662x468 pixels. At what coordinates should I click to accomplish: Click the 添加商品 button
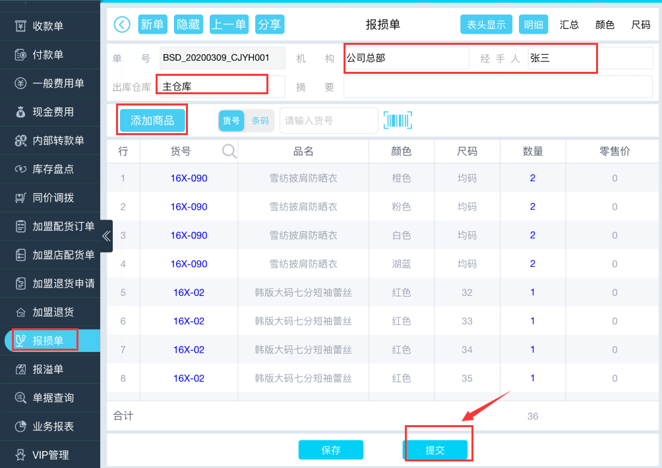pos(152,121)
